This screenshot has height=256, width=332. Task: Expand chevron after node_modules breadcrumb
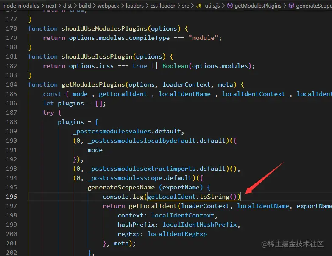pyautogui.click(x=42, y=6)
